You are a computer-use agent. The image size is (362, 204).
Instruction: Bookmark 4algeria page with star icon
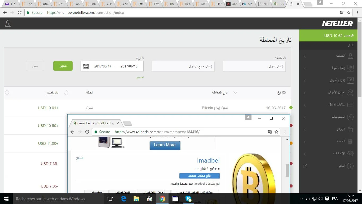coord(276,132)
